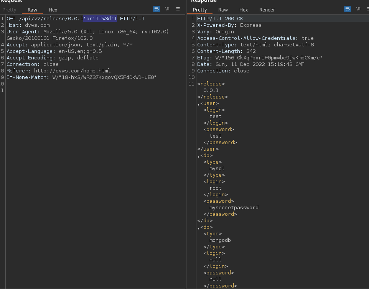Switch to Pretty tab in Request panel
The width and height of the screenshot is (369, 289).
coord(9,10)
